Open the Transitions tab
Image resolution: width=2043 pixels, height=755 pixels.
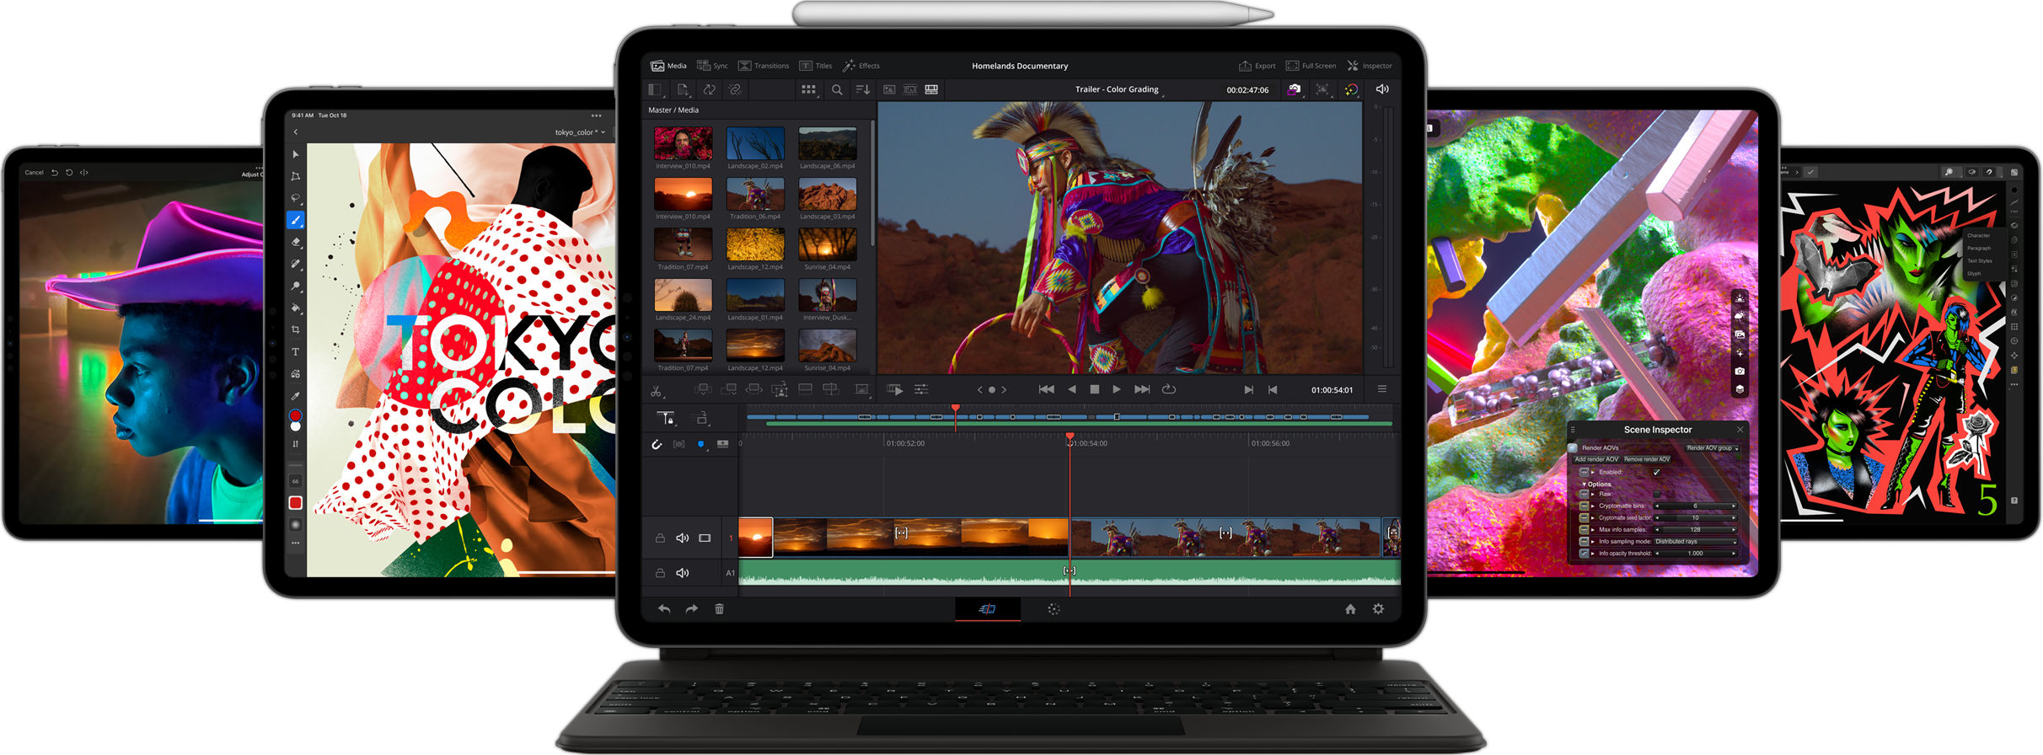764,66
